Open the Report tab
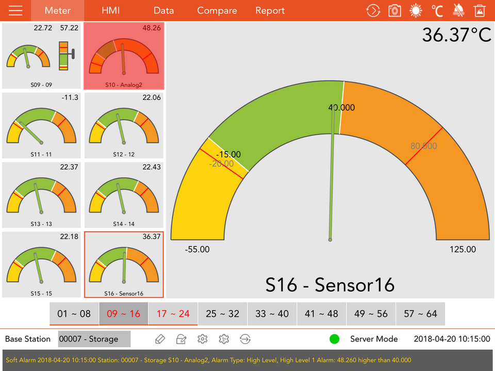Screen dimensions: 495x371 pyautogui.click(x=270, y=10)
